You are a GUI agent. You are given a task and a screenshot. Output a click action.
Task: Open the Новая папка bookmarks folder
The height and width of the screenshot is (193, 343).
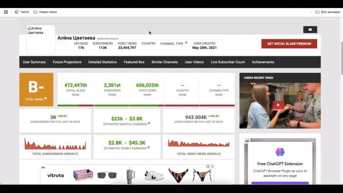pos(45,12)
